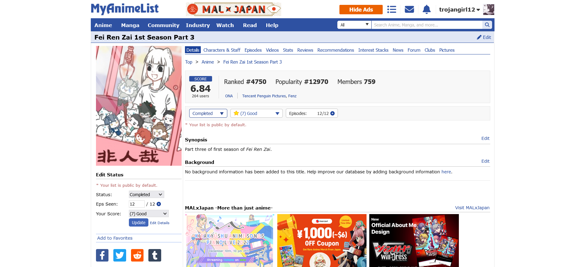The height and width of the screenshot is (267, 585).
Task: Click the Anime breadcrumb link
Action: point(208,62)
